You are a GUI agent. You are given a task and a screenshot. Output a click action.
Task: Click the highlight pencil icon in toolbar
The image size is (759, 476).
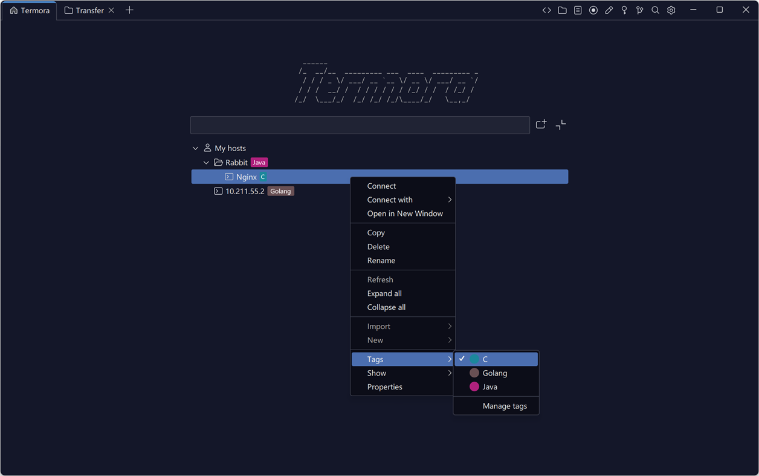tap(609, 10)
